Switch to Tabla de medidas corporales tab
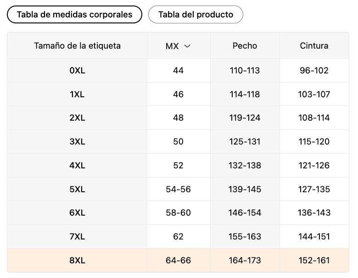 tap(74, 15)
